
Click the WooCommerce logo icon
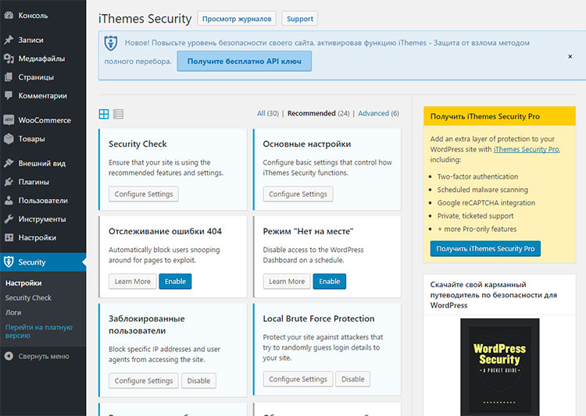tap(9, 120)
